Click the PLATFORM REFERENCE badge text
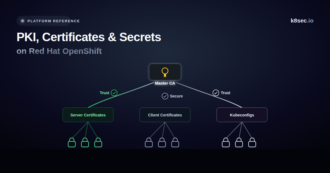 (54, 21)
